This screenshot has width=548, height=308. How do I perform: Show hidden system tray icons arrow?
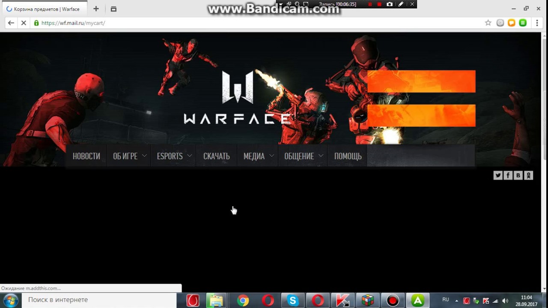[x=456, y=301]
